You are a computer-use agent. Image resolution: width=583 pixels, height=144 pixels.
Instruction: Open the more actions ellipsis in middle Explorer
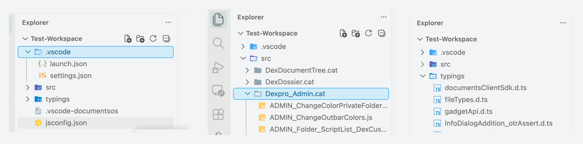click(383, 17)
